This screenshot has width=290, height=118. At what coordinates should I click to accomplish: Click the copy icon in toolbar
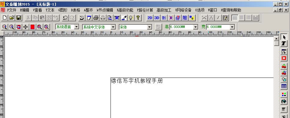point(35,18)
